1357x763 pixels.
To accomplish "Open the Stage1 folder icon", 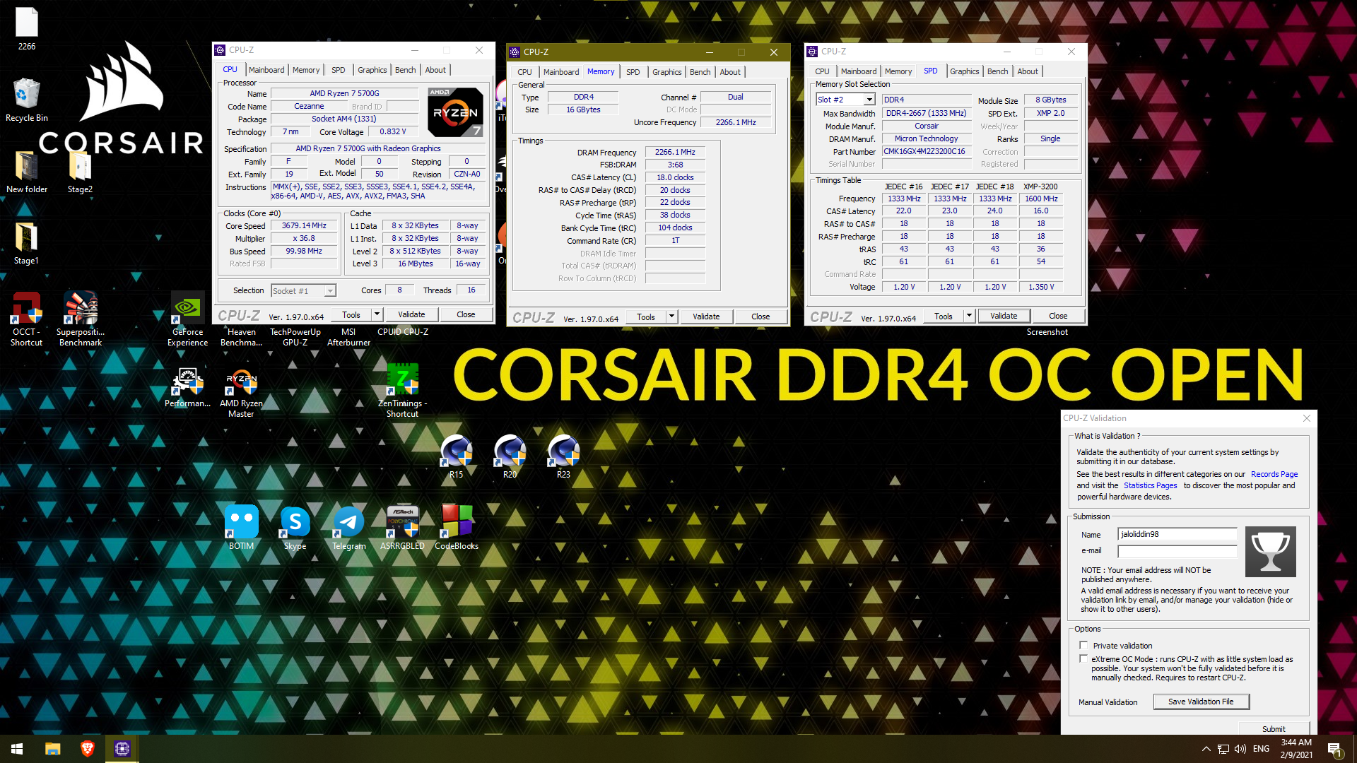I will (x=26, y=242).
